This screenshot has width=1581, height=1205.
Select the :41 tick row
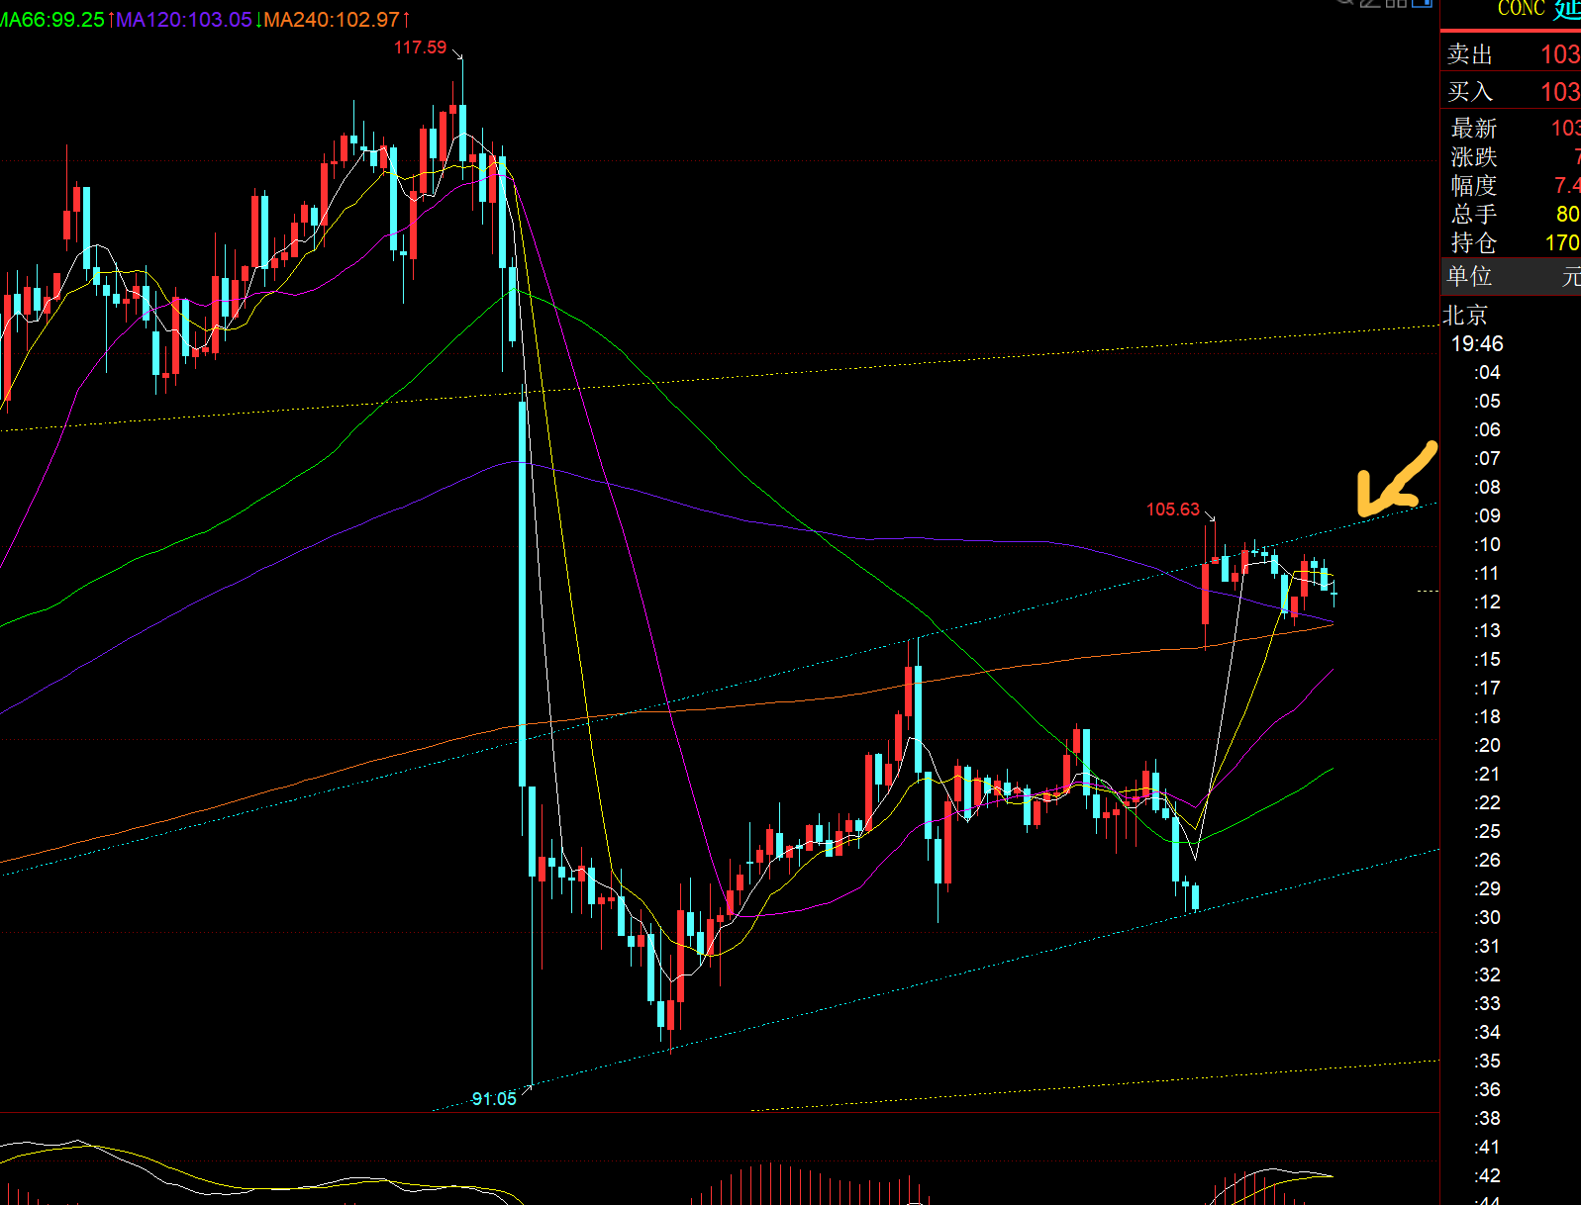(1487, 1148)
